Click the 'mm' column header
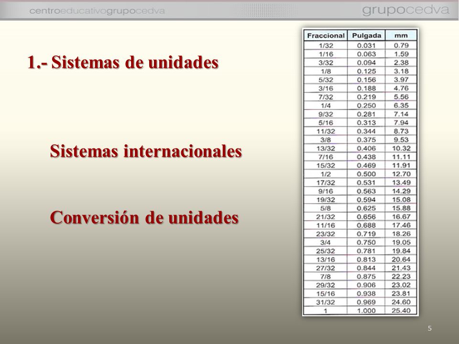The height and width of the screenshot is (344, 459). pyautogui.click(x=401, y=36)
